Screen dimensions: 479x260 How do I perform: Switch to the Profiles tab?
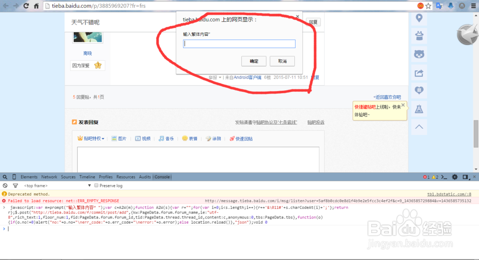point(106,177)
